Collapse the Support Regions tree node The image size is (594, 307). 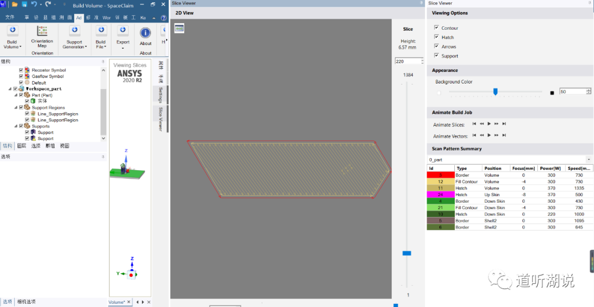coord(16,108)
